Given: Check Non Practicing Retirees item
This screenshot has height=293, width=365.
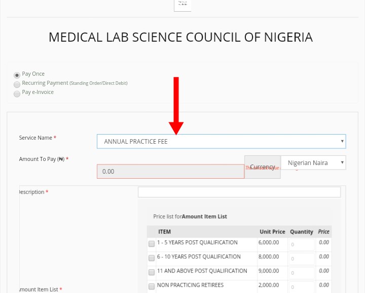Looking at the screenshot, I should pyautogui.click(x=152, y=286).
